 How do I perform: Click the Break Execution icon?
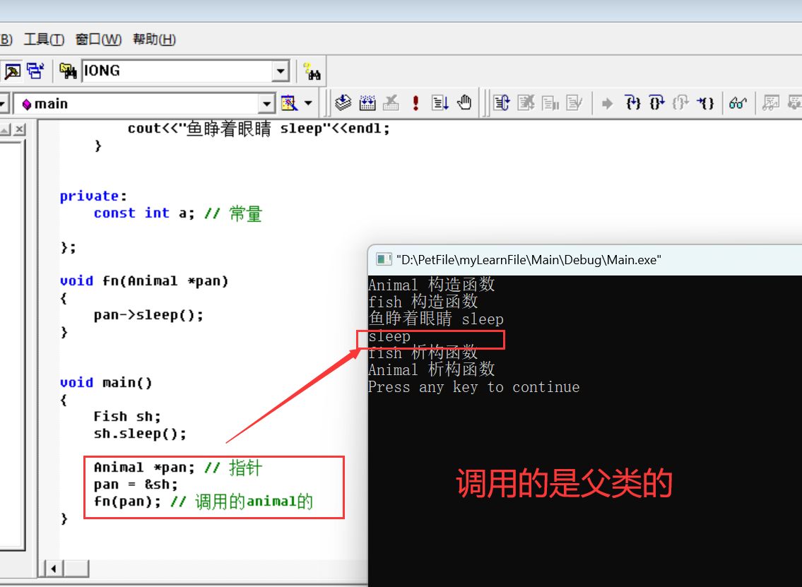(x=550, y=103)
